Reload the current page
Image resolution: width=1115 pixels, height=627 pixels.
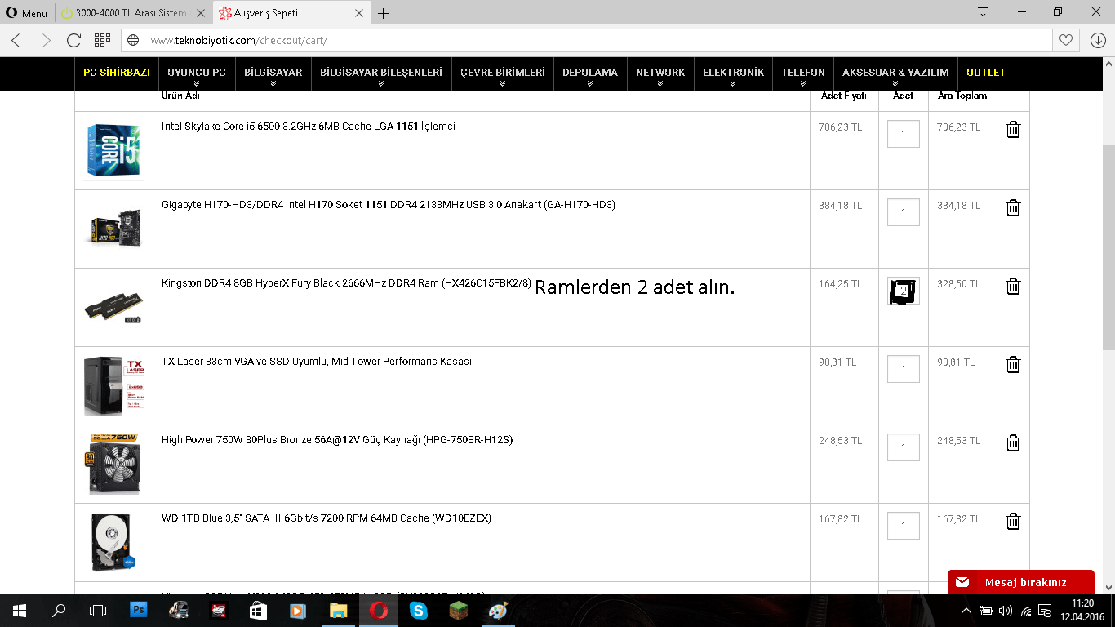(x=73, y=40)
